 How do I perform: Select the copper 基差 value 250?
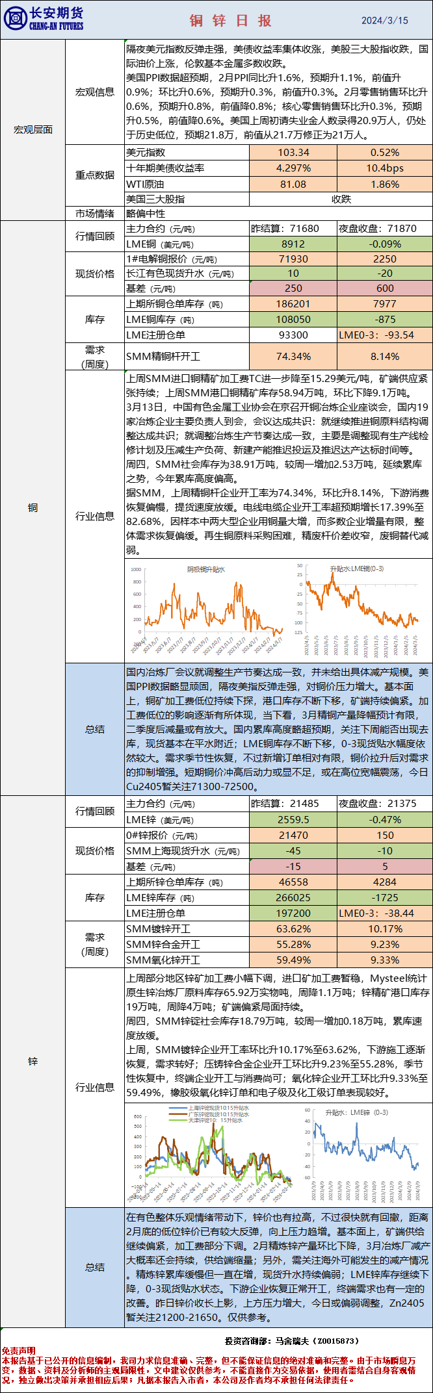[x=293, y=288]
